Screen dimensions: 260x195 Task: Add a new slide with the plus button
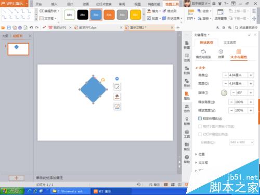point(17,178)
